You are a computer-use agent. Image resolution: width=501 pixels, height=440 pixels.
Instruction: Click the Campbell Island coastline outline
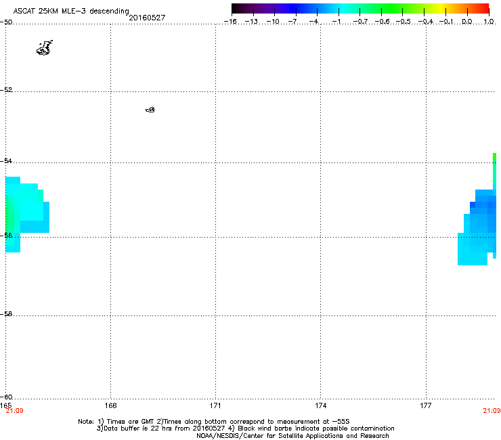[150, 110]
